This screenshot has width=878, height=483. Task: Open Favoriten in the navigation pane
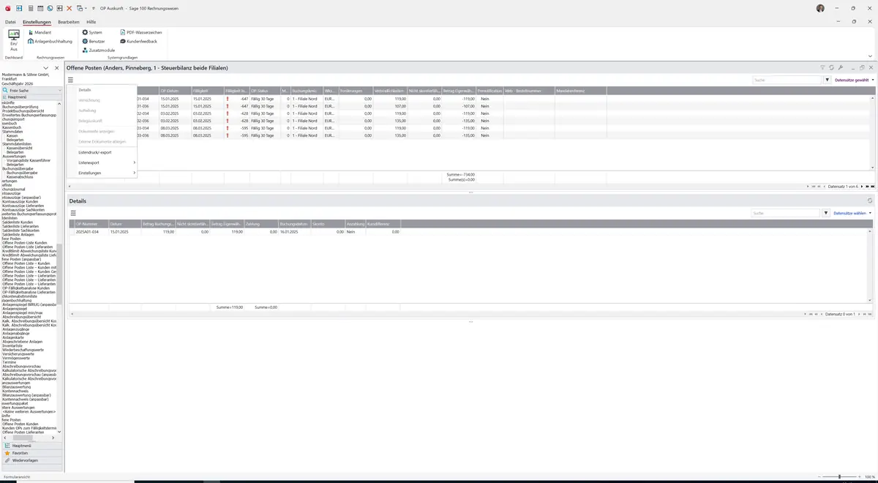[x=31, y=453]
